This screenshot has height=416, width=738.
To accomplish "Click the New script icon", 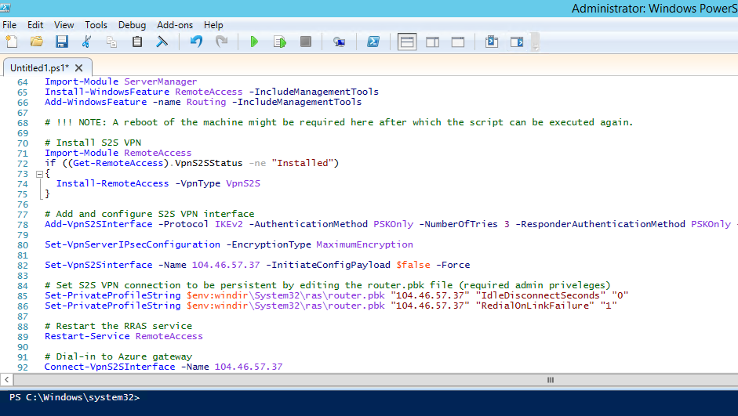I will tap(11, 42).
